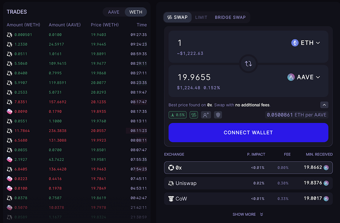The height and width of the screenshot is (223, 340).
Task: Click the Uniswap icon of the 08:29:11 trade
Action: (9, 63)
